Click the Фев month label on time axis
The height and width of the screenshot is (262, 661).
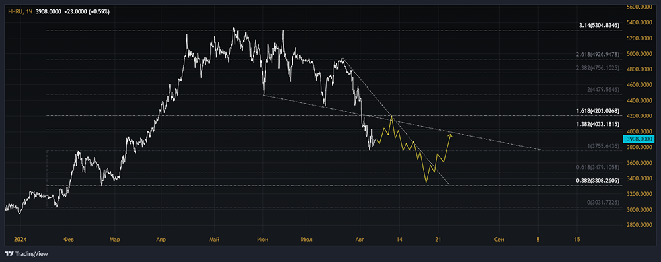point(69,240)
